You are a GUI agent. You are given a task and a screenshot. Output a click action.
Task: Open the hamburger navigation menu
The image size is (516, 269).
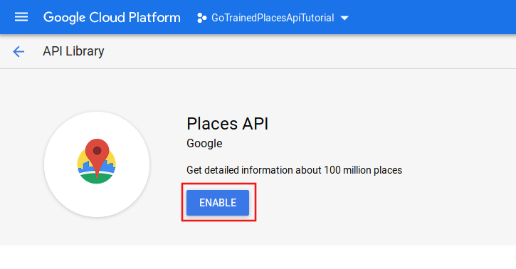point(21,17)
